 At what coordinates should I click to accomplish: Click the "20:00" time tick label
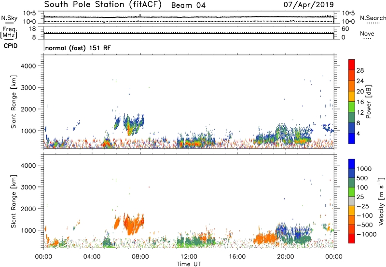[x=285, y=257]
